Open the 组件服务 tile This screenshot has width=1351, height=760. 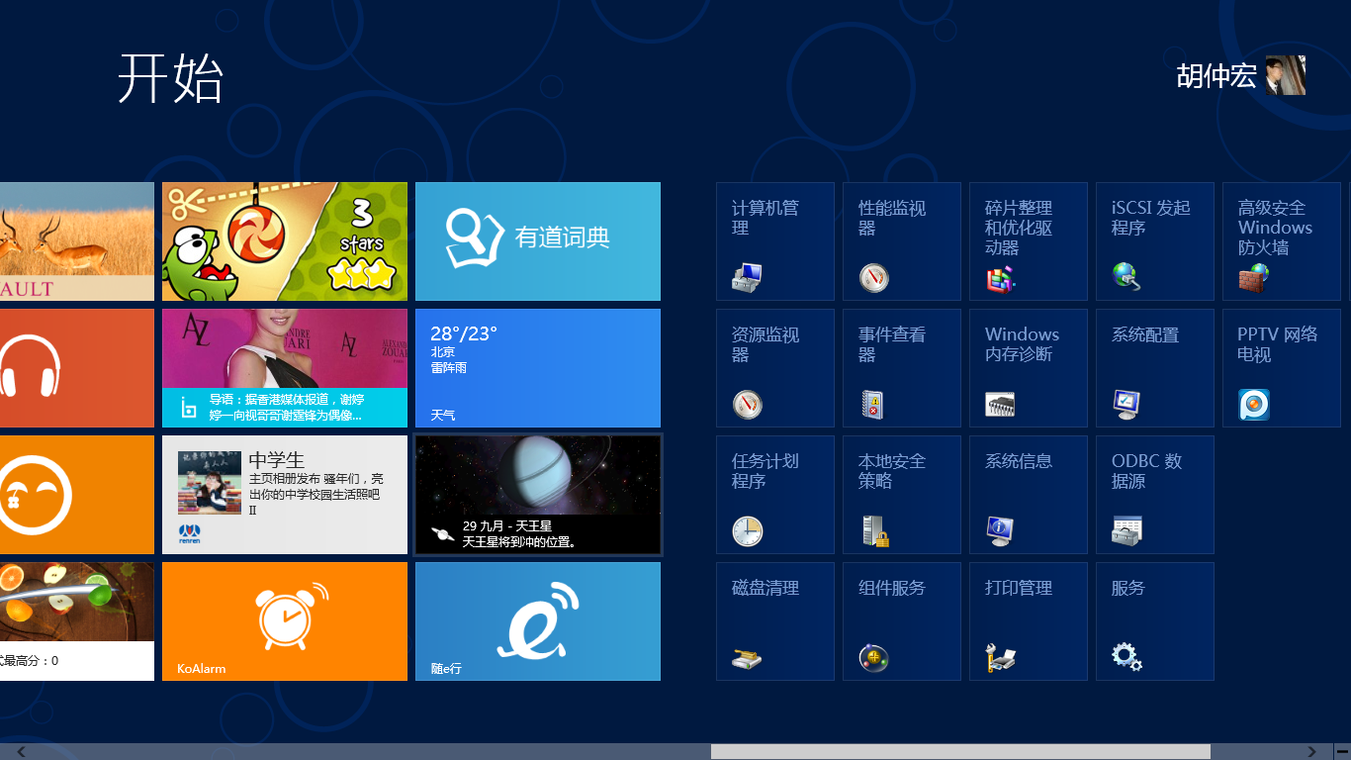tap(902, 621)
